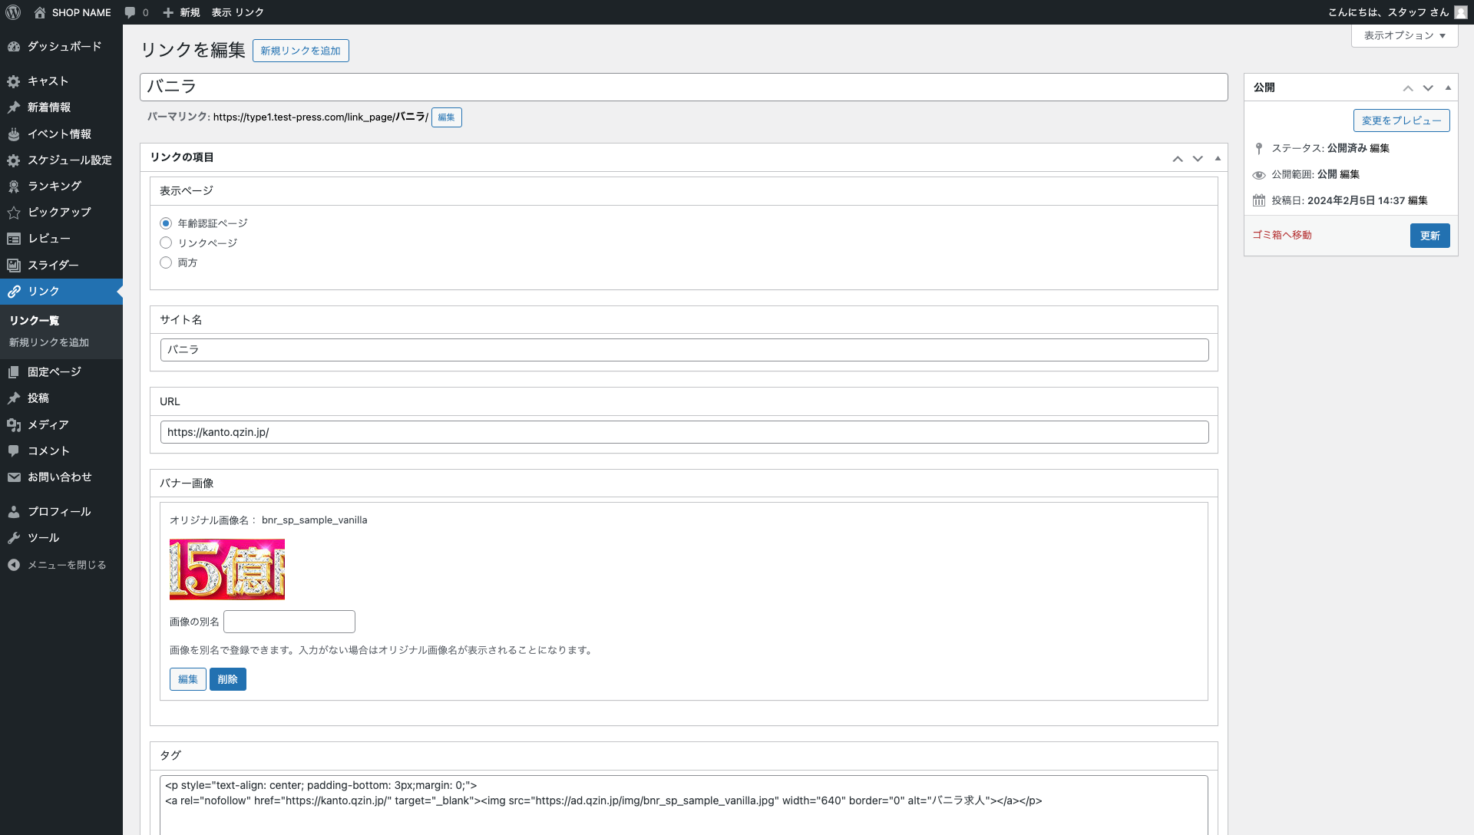This screenshot has height=835, width=1474.
Task: Click こんにちは、スタッフ さん account greeting
Action: point(1388,12)
